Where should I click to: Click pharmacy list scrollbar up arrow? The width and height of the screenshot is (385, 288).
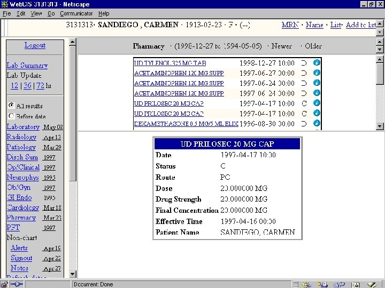[380, 59]
